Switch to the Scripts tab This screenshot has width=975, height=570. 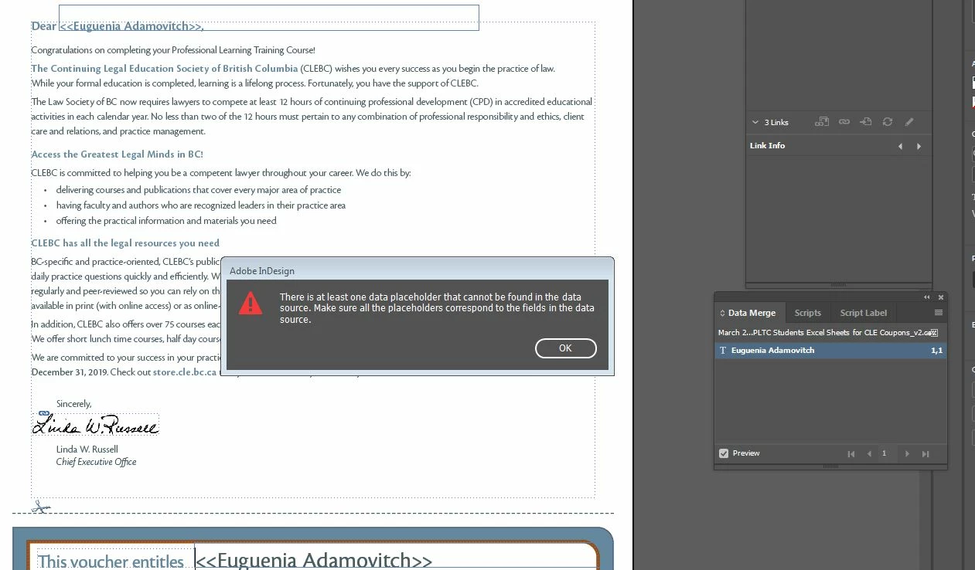click(x=807, y=313)
